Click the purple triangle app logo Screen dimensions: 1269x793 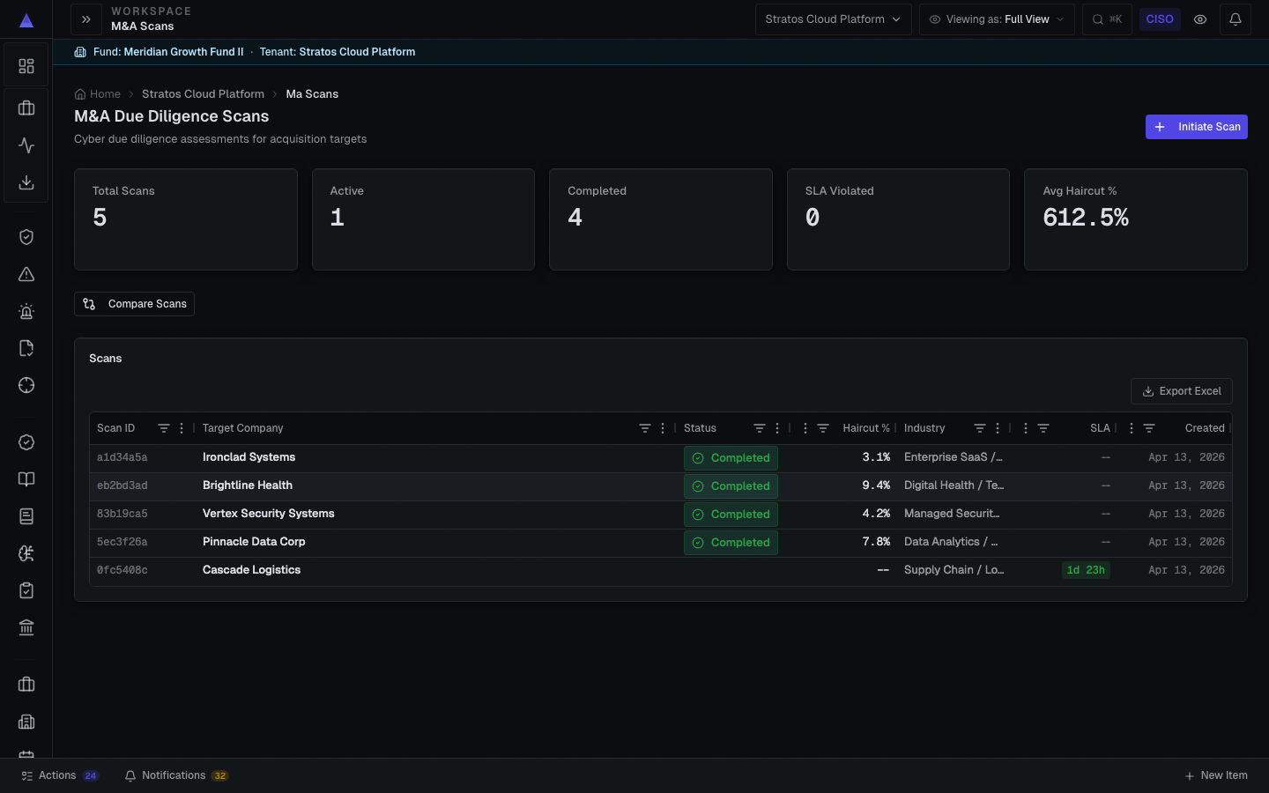26,20
